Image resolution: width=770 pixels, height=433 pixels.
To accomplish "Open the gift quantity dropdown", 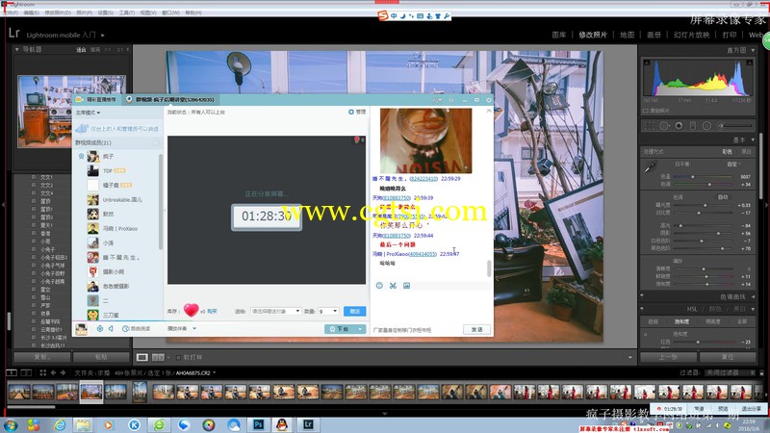I will [328, 311].
